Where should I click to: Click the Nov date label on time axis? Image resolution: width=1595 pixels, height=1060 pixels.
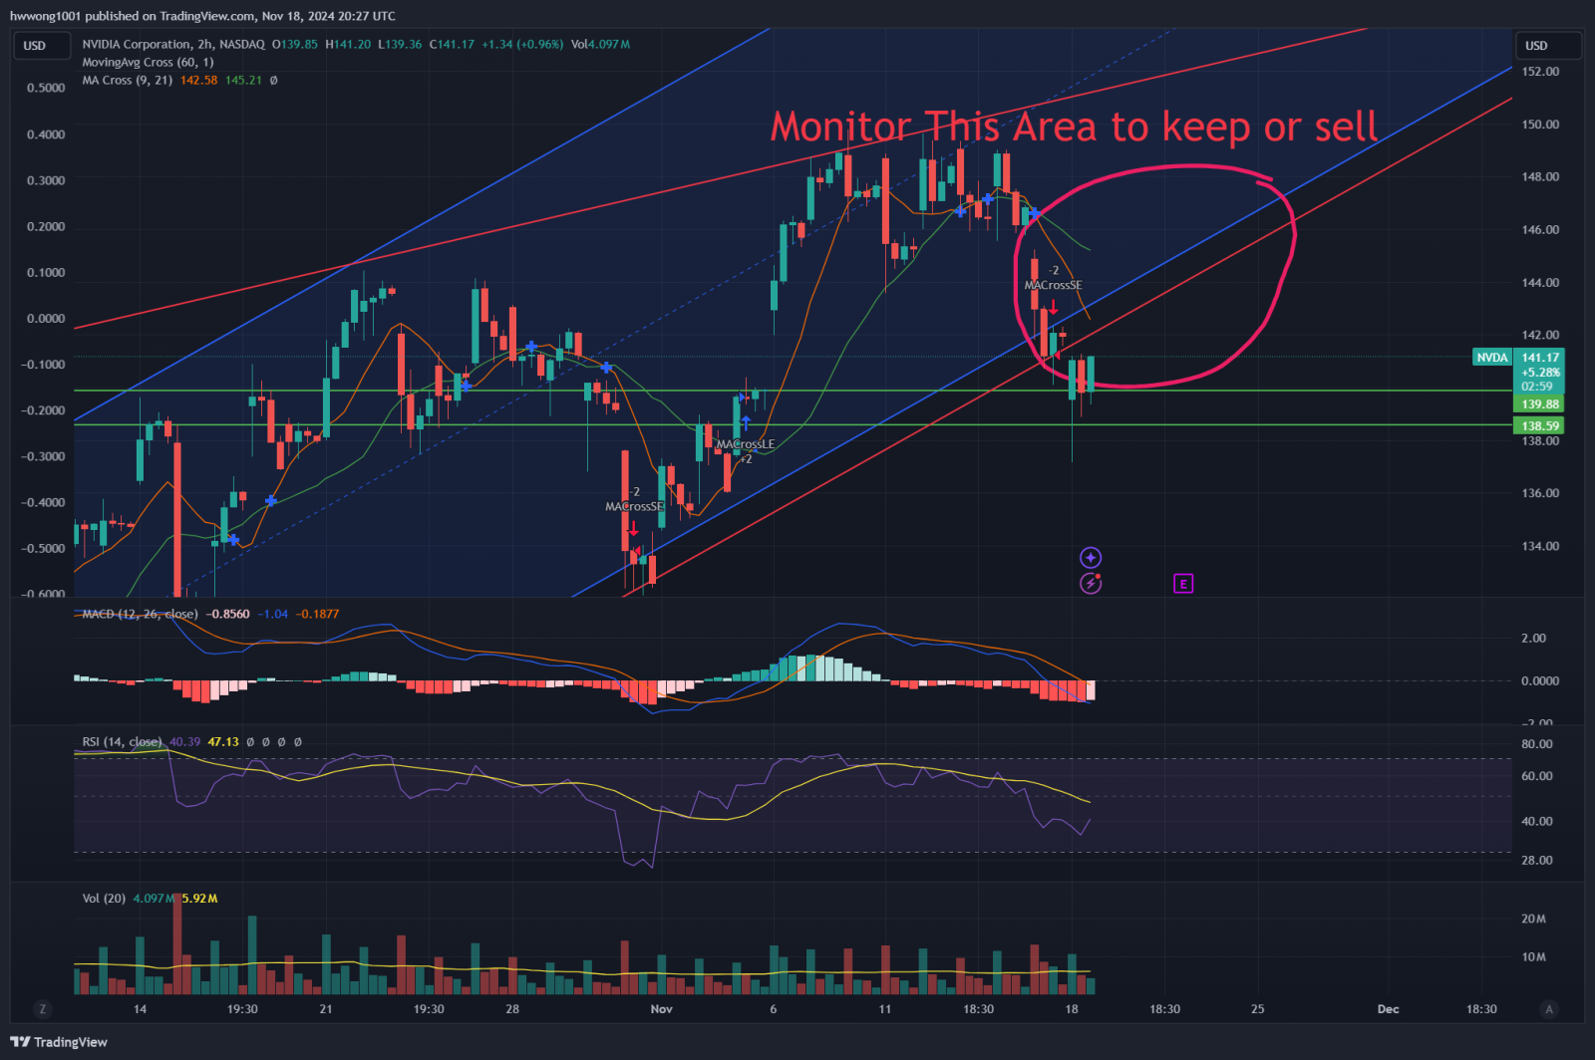click(x=661, y=1009)
